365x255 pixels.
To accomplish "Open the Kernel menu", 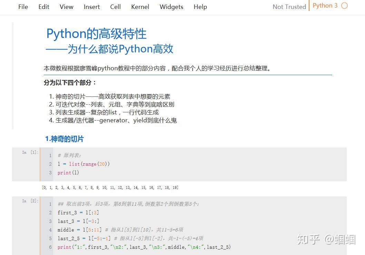I will coord(140,7).
